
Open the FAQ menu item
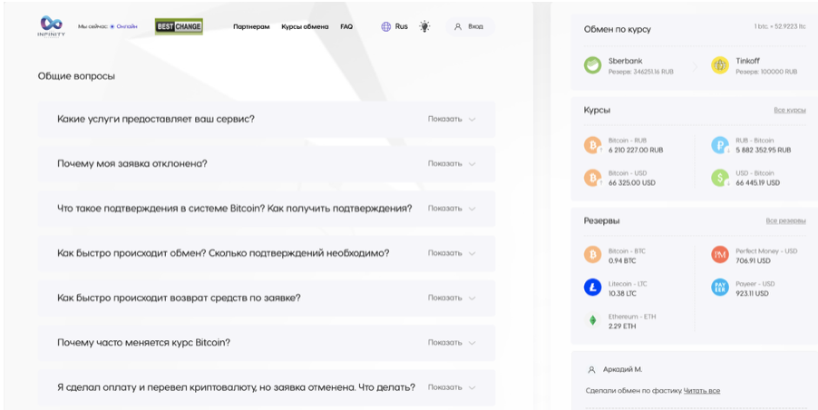[x=346, y=27]
